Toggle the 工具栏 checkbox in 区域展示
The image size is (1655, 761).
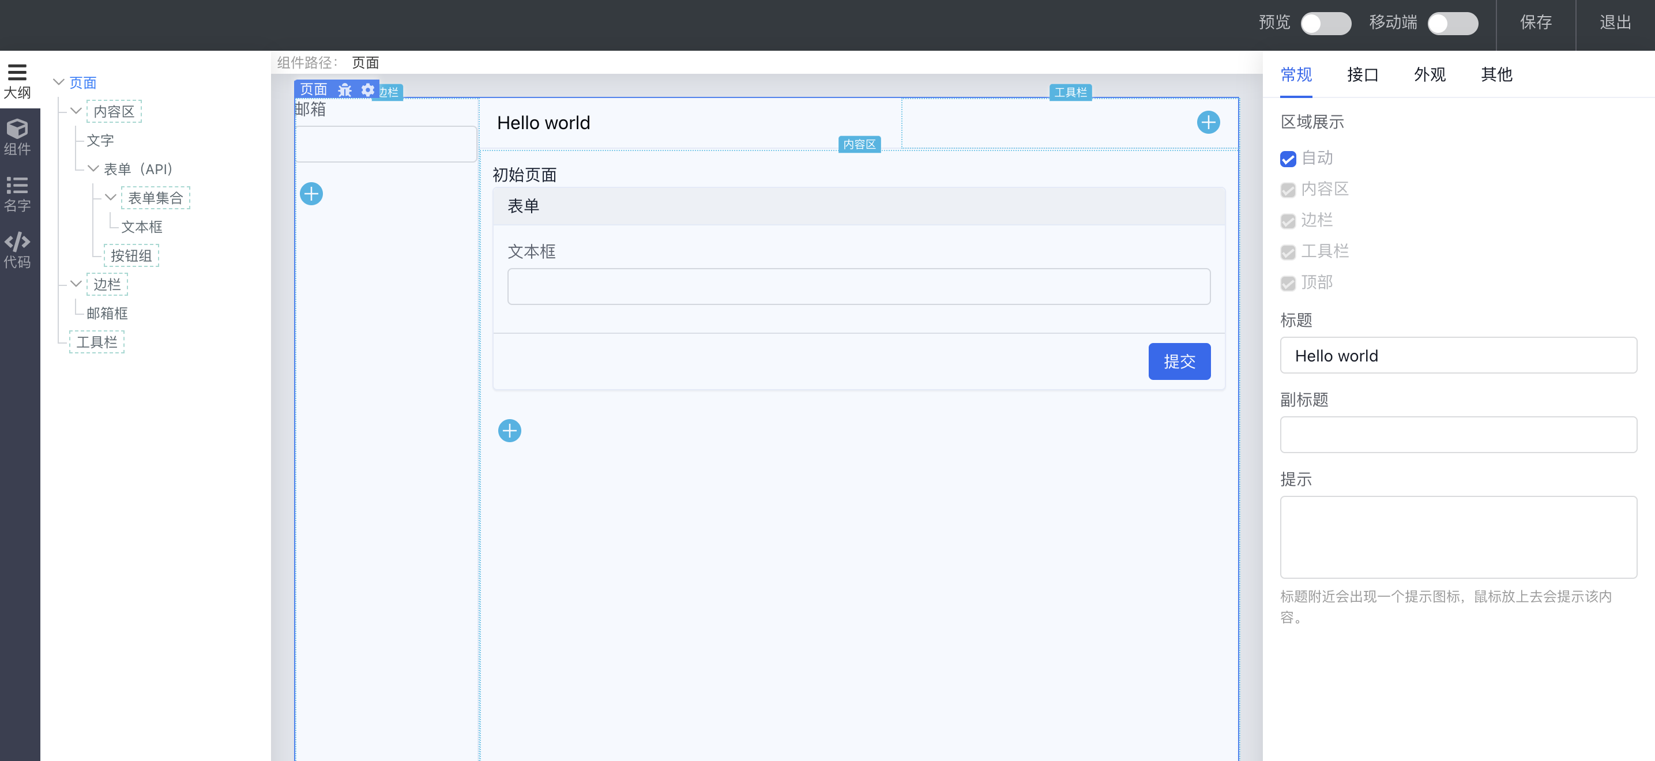pyautogui.click(x=1288, y=252)
